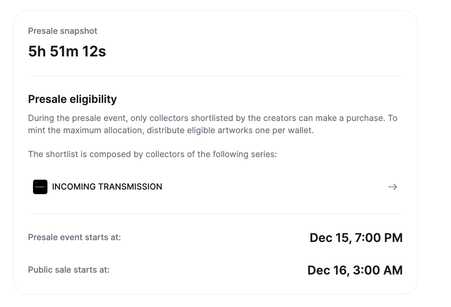This screenshot has width=451, height=307.
Task: Click the "Presale event starts at:" label
Action: [x=74, y=237]
